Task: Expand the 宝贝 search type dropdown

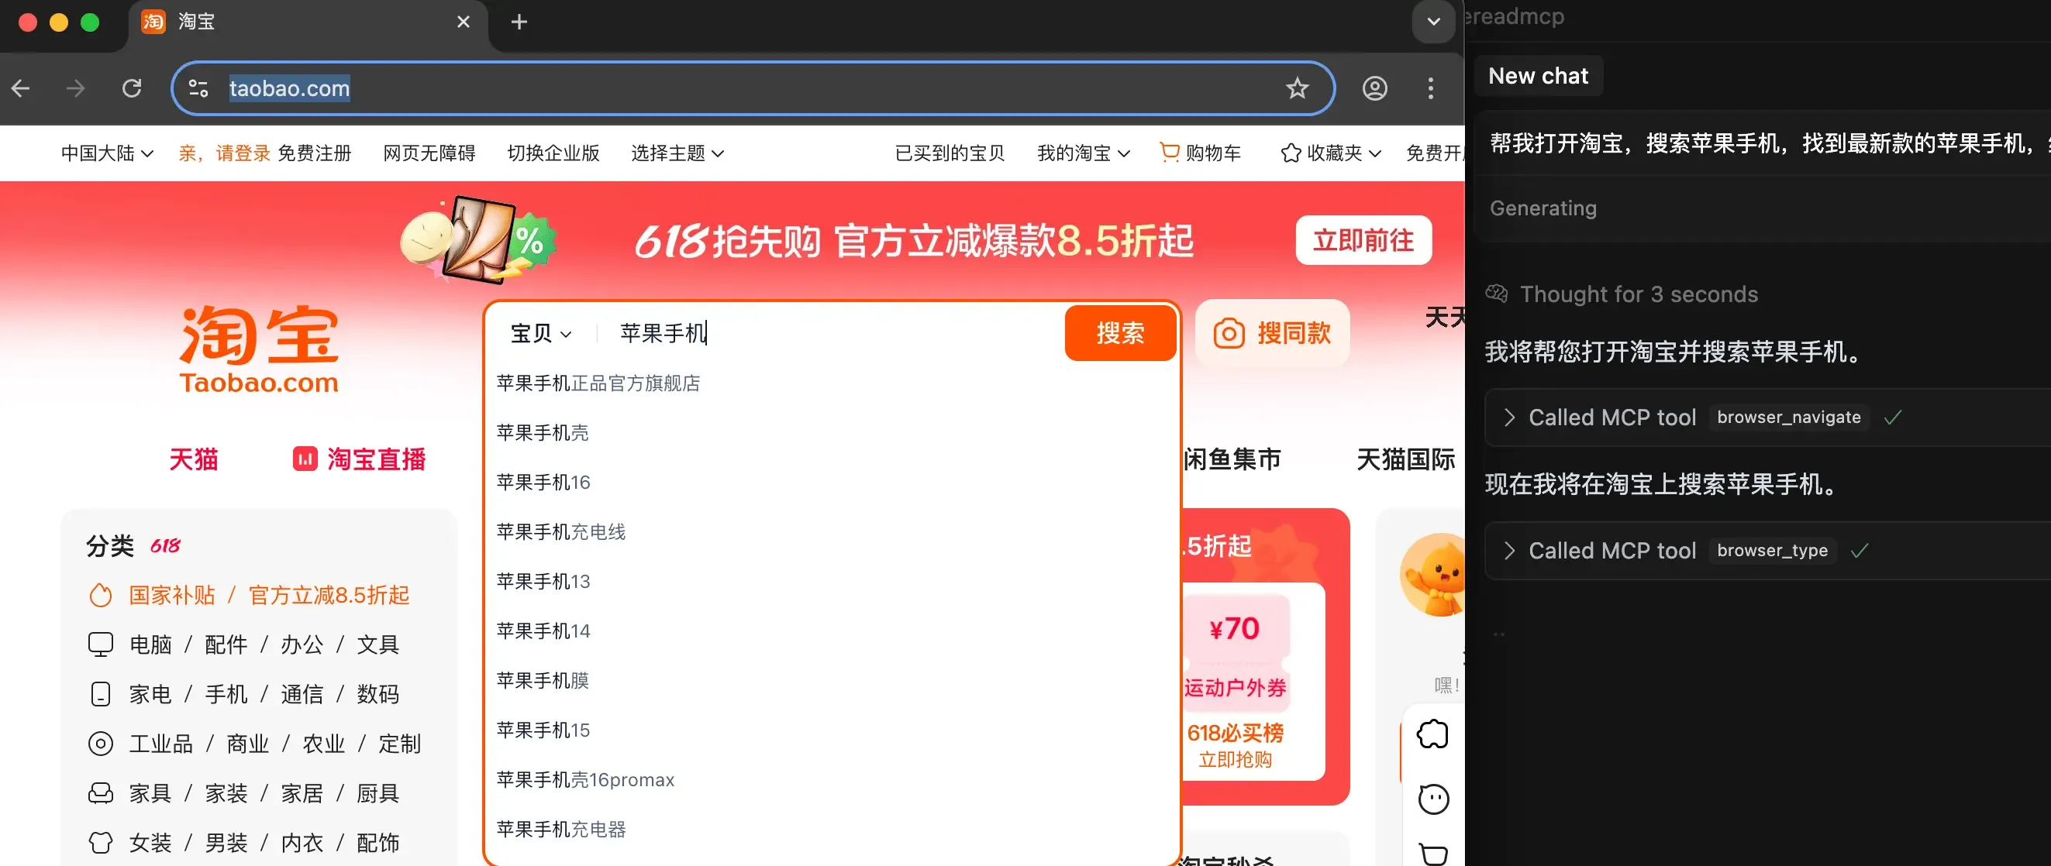Action: (x=540, y=334)
